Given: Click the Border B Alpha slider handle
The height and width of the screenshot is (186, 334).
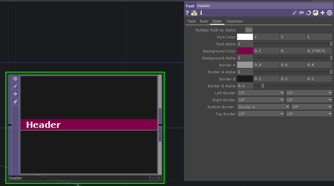Looking at the screenshot, I should [262, 86].
